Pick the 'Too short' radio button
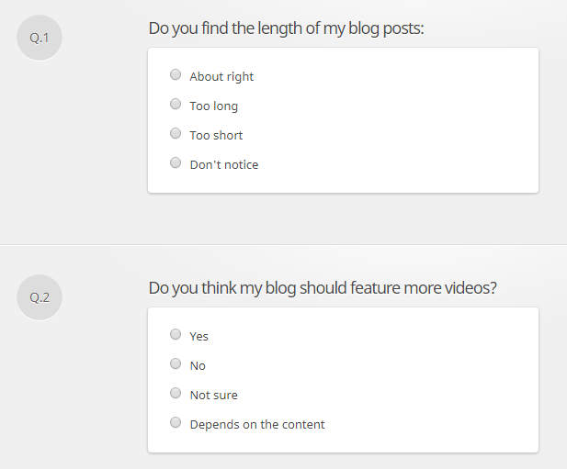567x469 pixels. [176, 134]
